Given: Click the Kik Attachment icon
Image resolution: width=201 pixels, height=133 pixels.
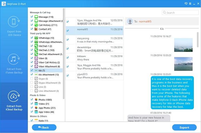Looking at the screenshot, I should pyautogui.click(x=36, y=75).
